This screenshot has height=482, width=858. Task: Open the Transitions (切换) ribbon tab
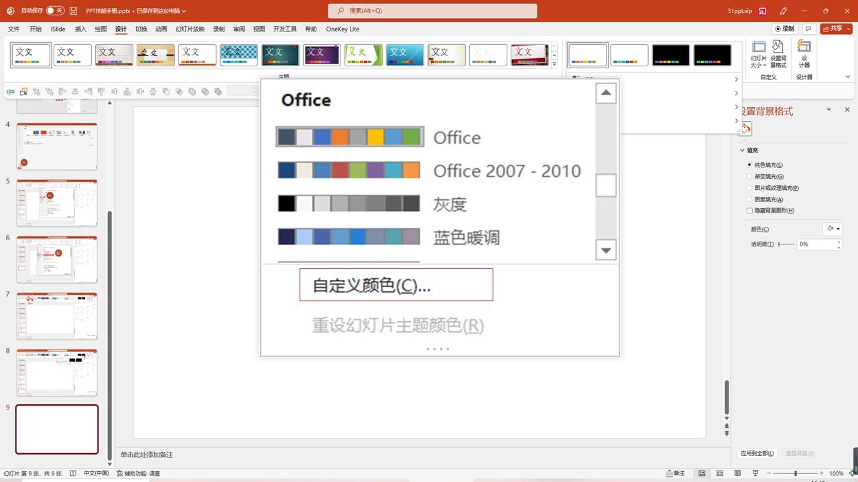(141, 29)
